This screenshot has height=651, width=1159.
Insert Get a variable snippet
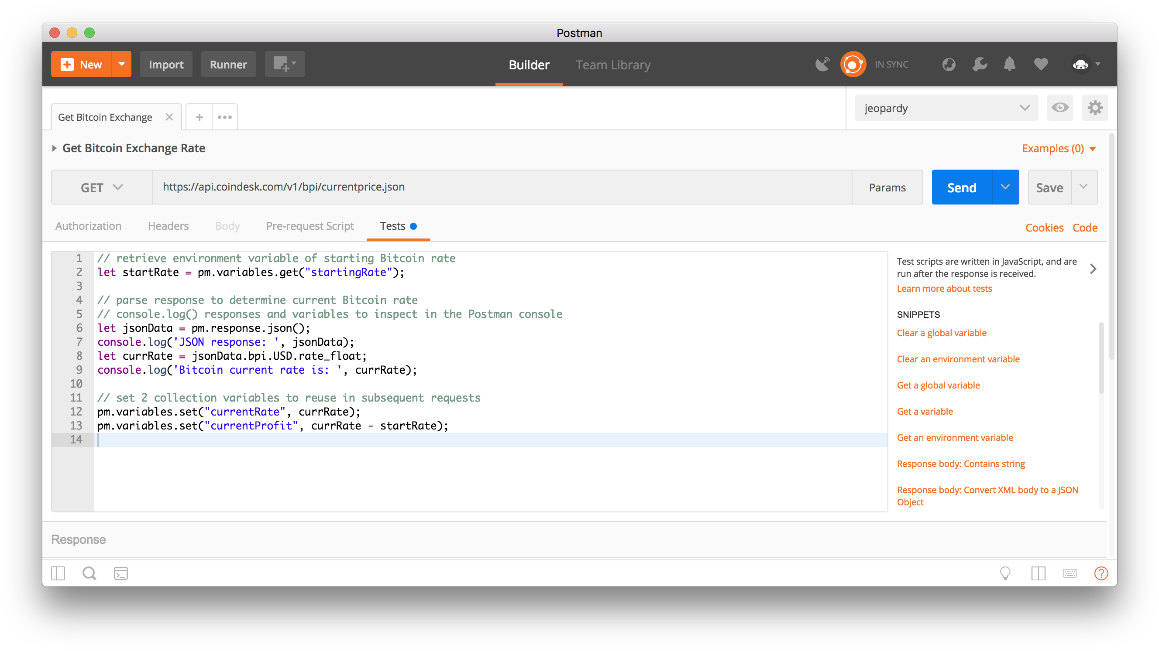click(925, 411)
